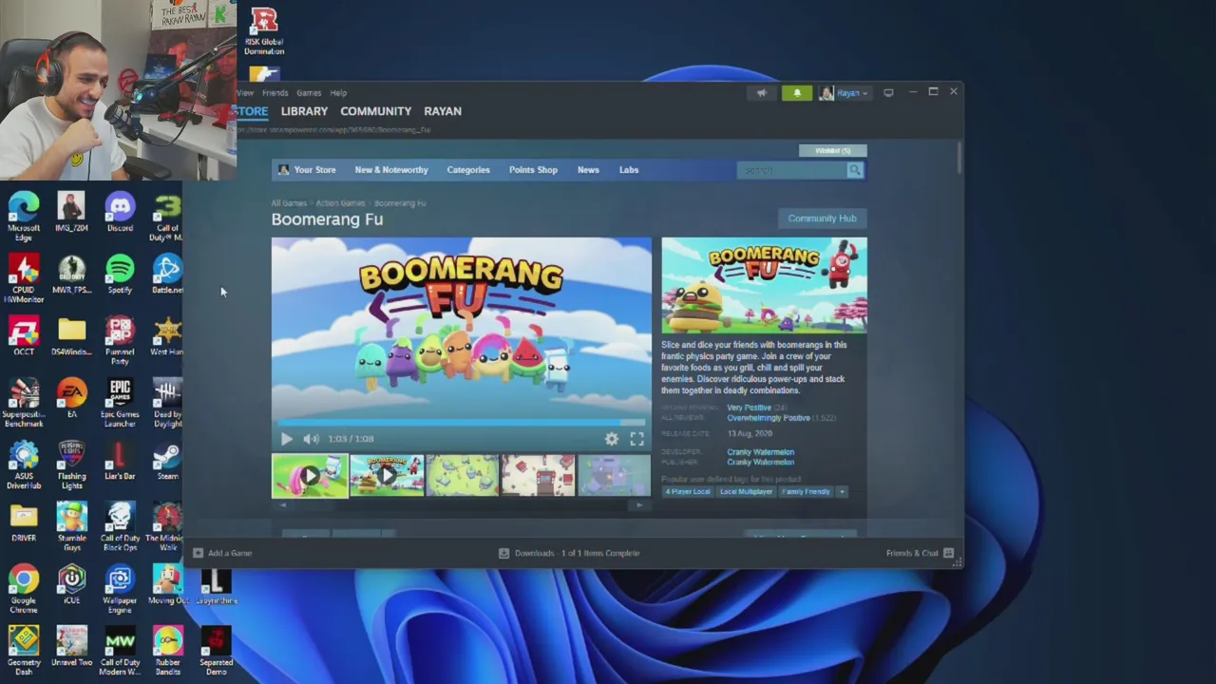Open Wallpaper Engine desktop icon
This screenshot has width=1216, height=684.
[120, 589]
